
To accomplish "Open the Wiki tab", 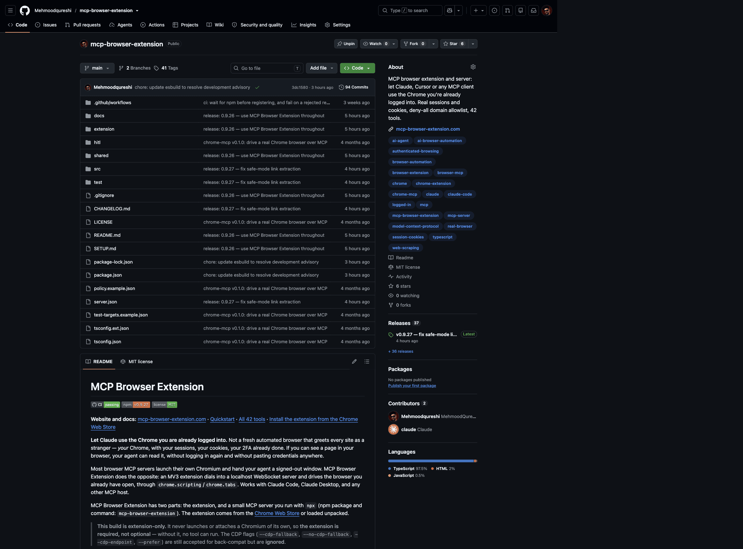I will click(x=215, y=24).
